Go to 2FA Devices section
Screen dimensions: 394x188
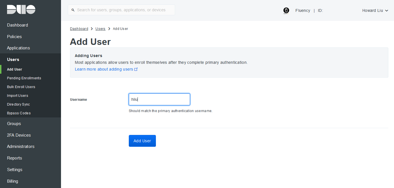(19, 135)
